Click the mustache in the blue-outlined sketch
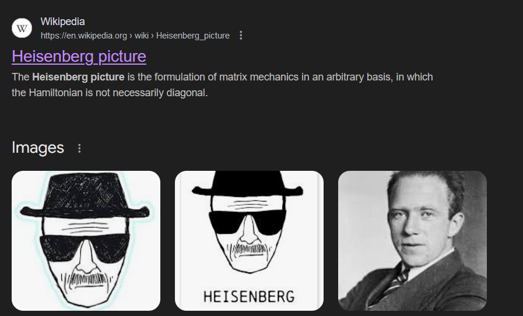523x316 pixels. 86,278
